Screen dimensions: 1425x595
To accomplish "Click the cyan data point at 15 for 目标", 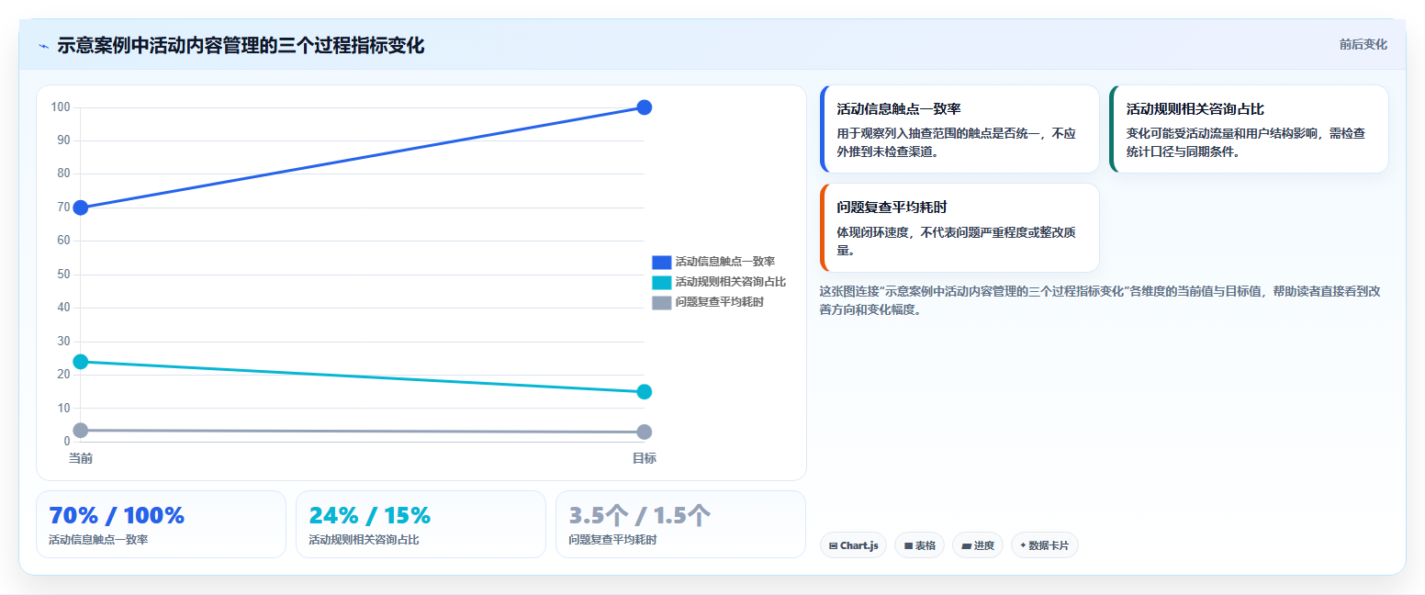I will pyautogui.click(x=645, y=392).
